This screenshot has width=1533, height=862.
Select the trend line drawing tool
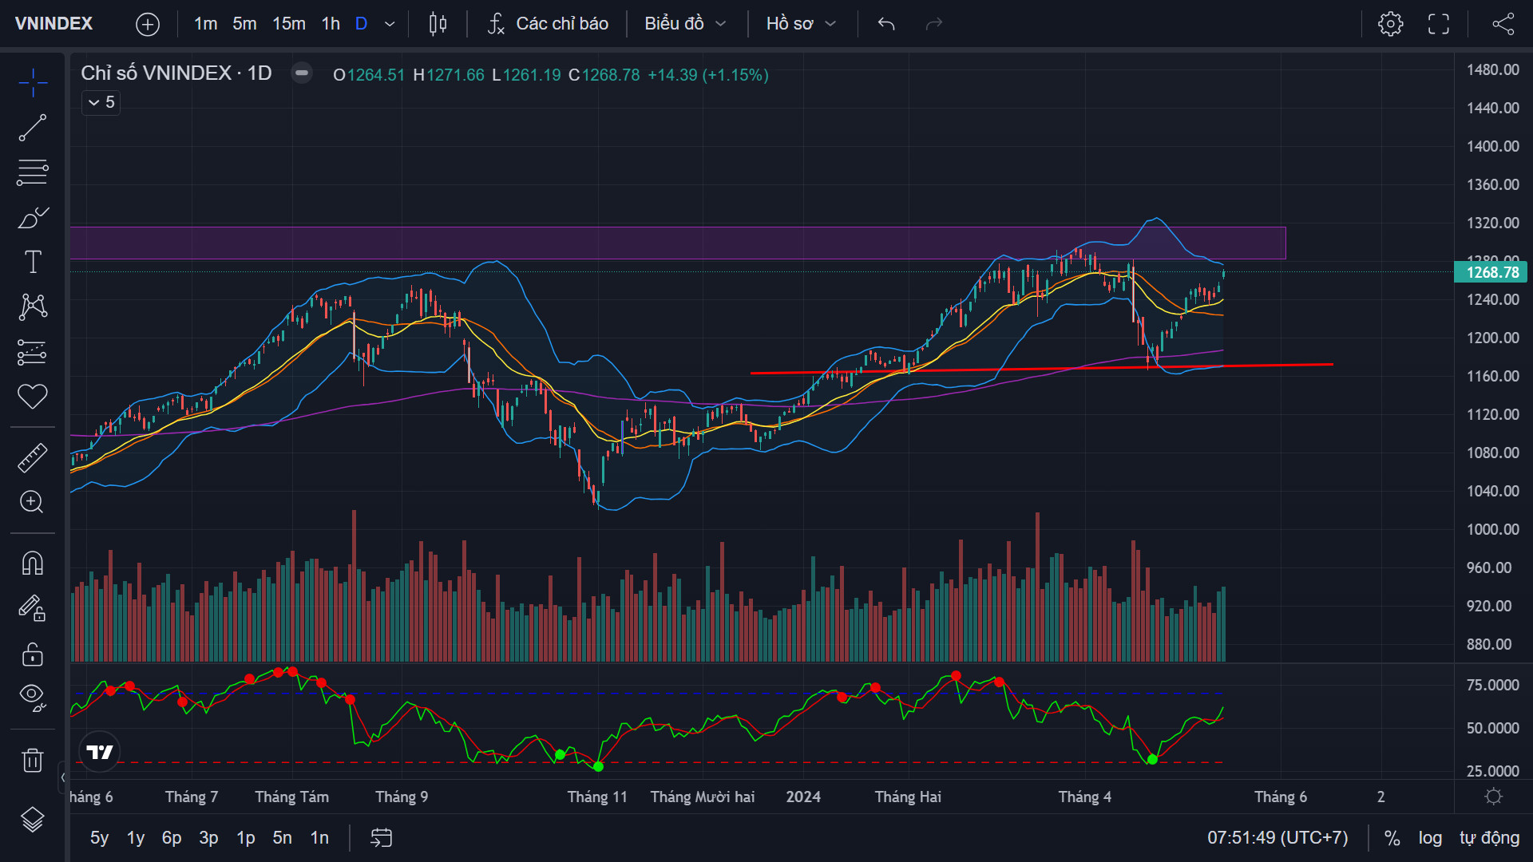(x=33, y=128)
